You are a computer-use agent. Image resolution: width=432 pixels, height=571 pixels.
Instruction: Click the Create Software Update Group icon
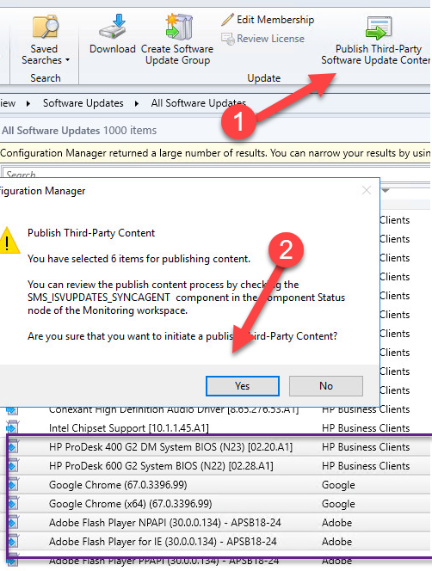(178, 26)
